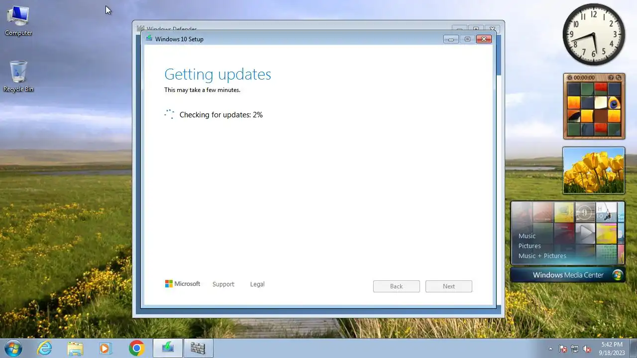Click the "Getting updates" heading

click(217, 74)
